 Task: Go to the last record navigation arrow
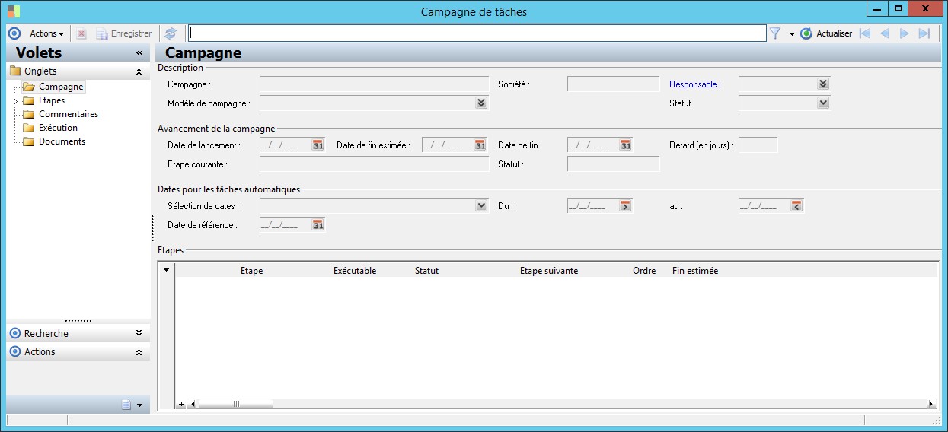pyautogui.click(x=924, y=33)
